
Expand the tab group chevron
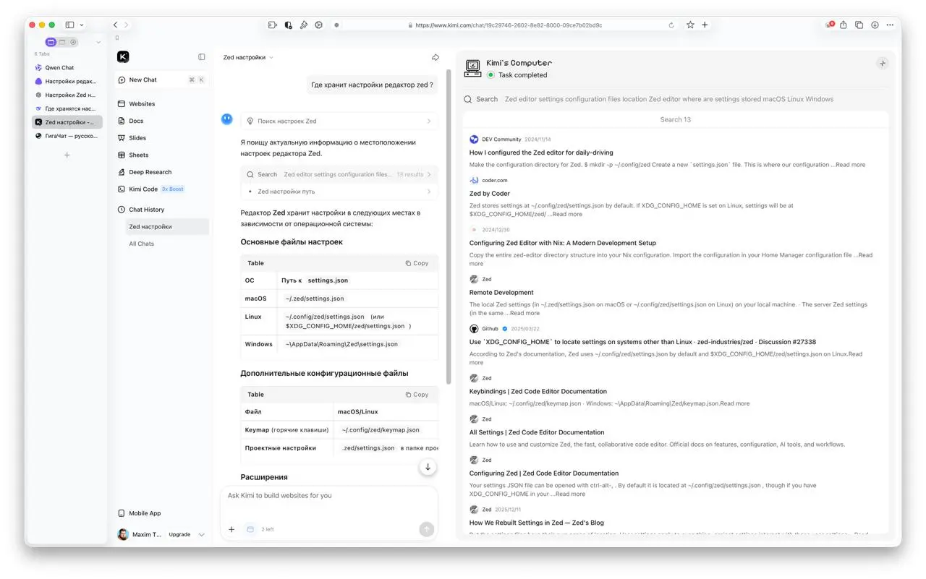click(x=98, y=42)
